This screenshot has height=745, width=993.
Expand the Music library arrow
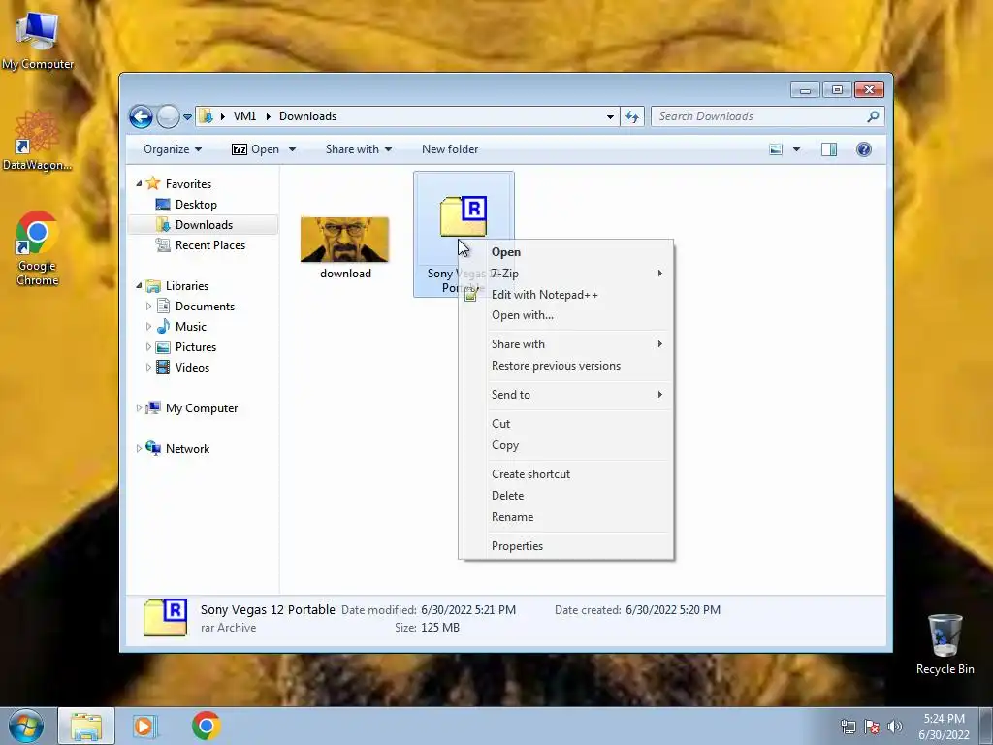coord(148,327)
